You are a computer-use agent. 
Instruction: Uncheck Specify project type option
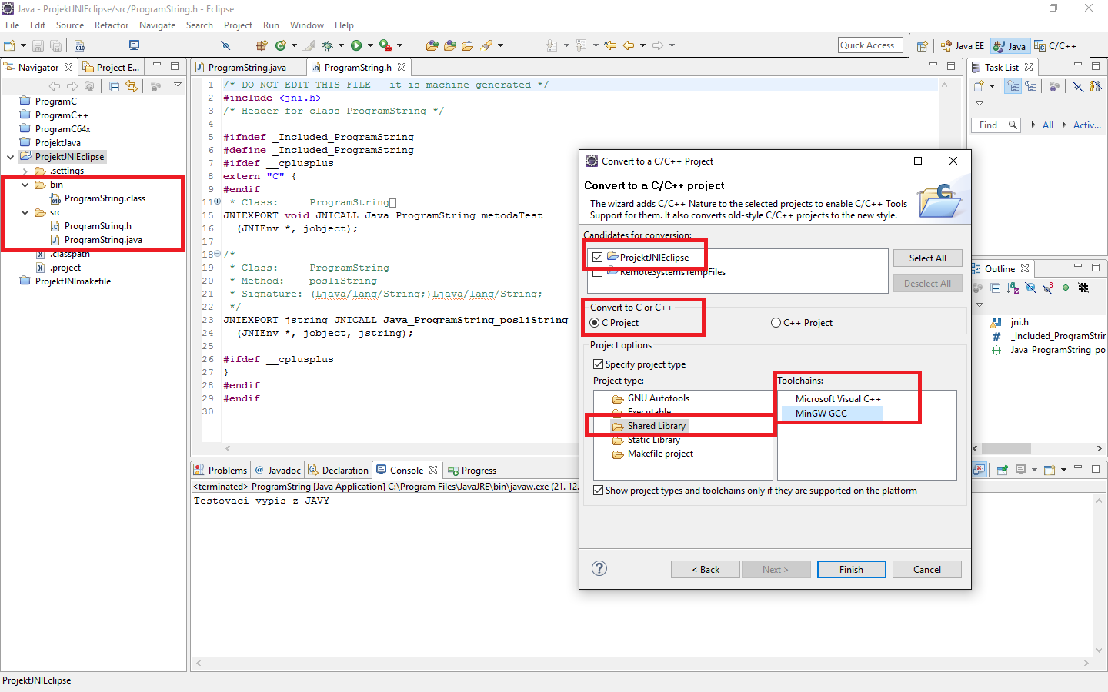599,364
